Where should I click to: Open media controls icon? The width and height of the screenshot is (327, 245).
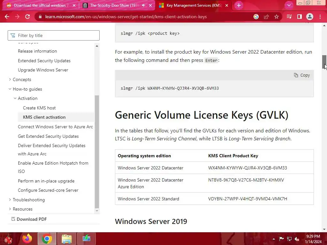(289, 17)
